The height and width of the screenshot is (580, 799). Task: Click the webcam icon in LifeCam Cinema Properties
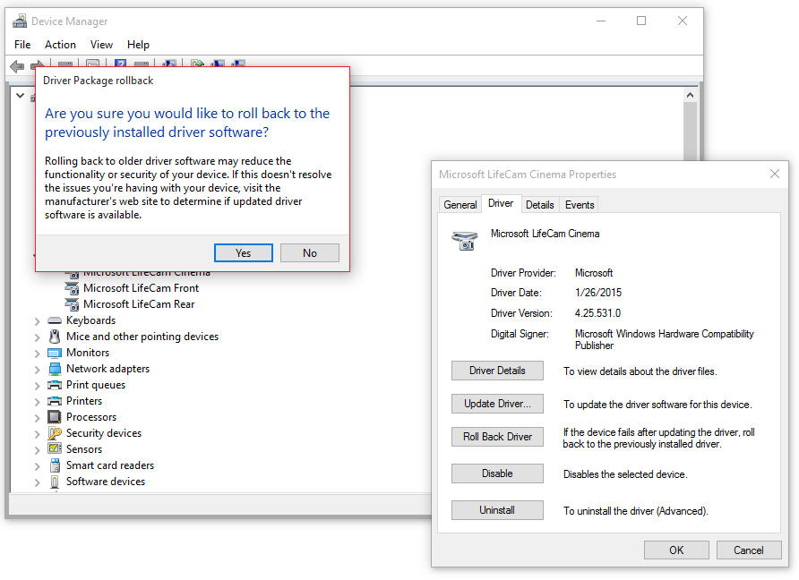pos(465,241)
